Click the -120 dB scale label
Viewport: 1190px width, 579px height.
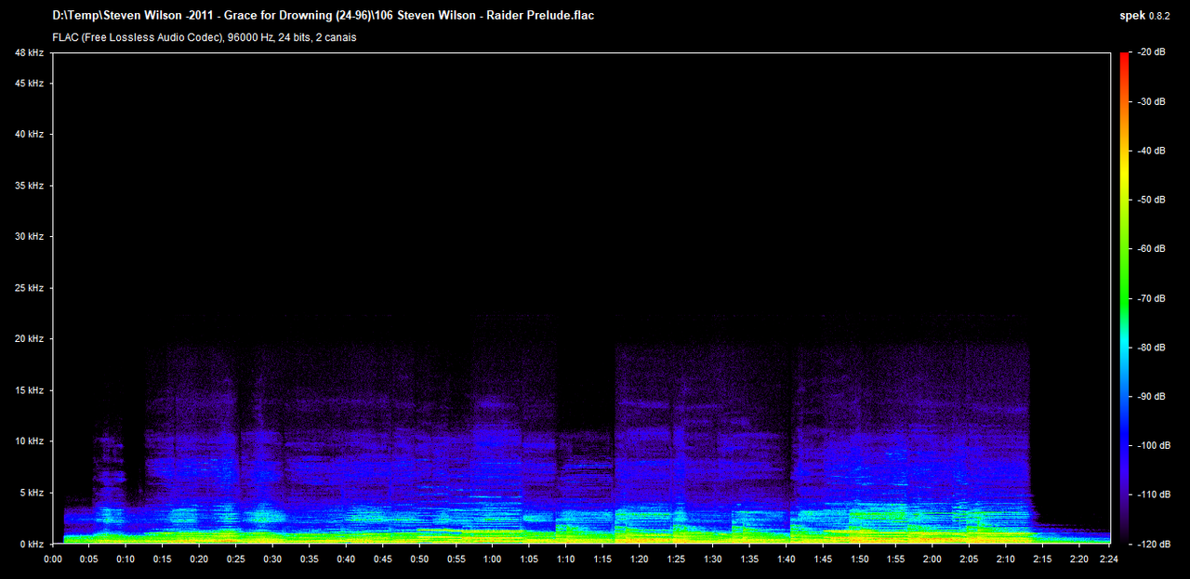pos(1155,544)
